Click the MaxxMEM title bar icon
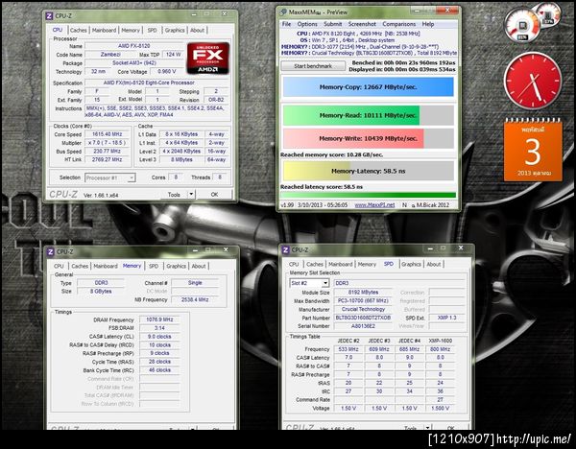This screenshot has width=576, height=449. pyautogui.click(x=283, y=12)
